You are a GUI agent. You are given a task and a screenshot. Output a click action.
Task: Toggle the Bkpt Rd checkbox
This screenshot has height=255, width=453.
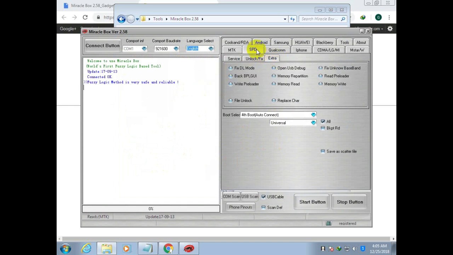coord(323,128)
